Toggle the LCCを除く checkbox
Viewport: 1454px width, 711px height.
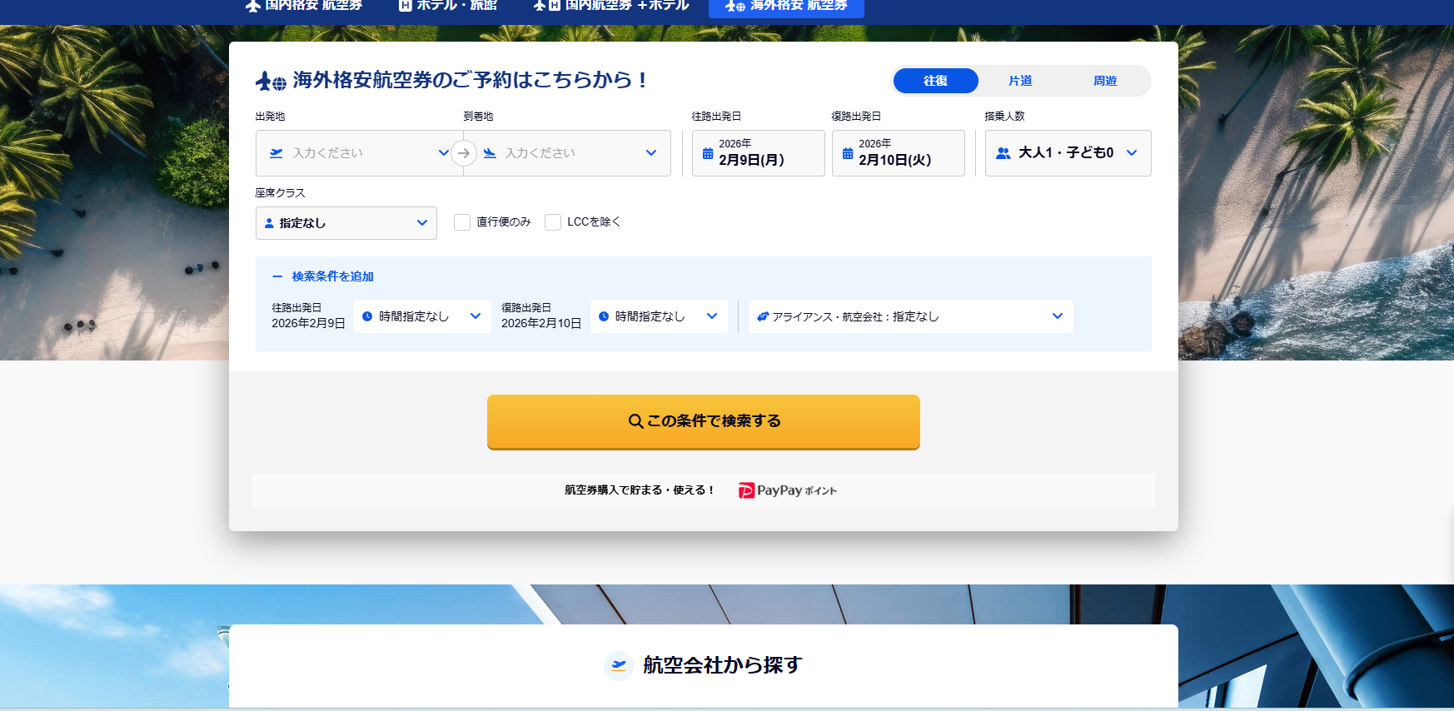point(553,222)
